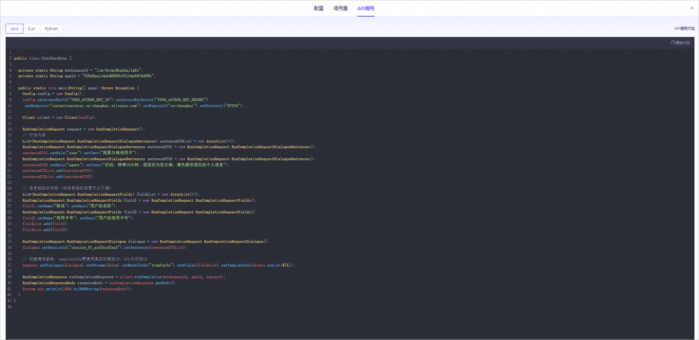Image resolution: width=699 pixels, height=340 pixels.
Task: Click the Client client = new Client line
Action: click(59, 118)
